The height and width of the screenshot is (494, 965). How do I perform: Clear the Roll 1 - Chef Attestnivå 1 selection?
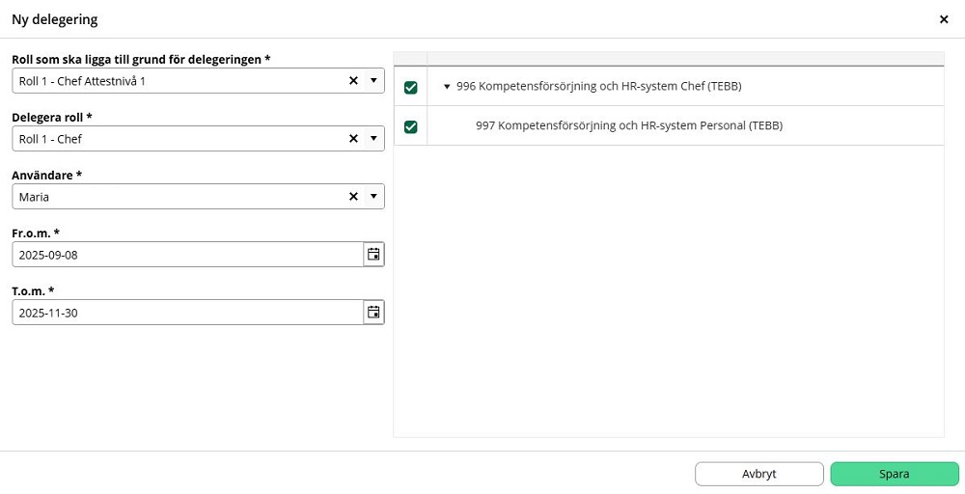(x=353, y=81)
